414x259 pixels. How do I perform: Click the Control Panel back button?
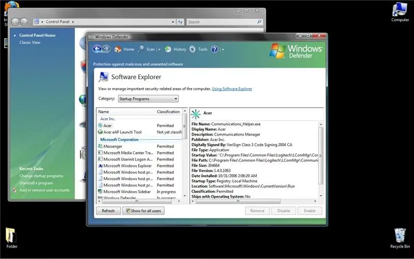click(15, 22)
